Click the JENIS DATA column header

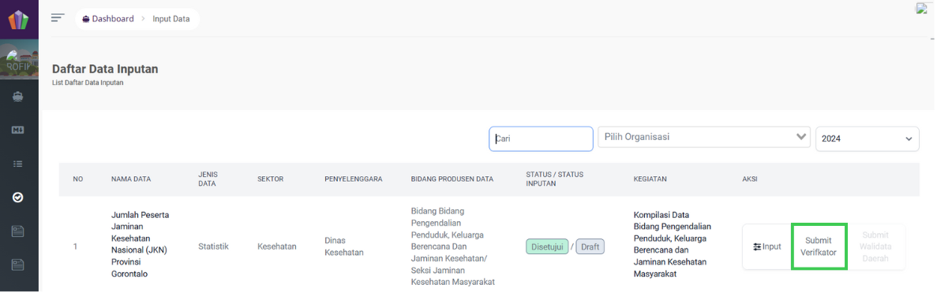click(x=208, y=179)
